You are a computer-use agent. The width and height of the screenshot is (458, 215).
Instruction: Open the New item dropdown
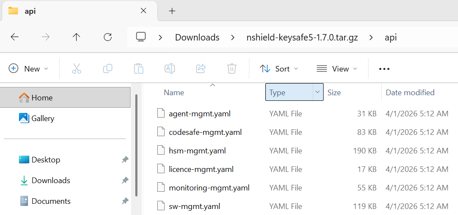(28, 69)
